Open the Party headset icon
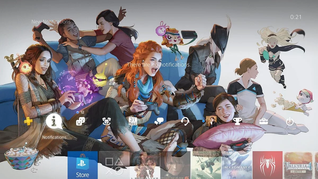 185,121
